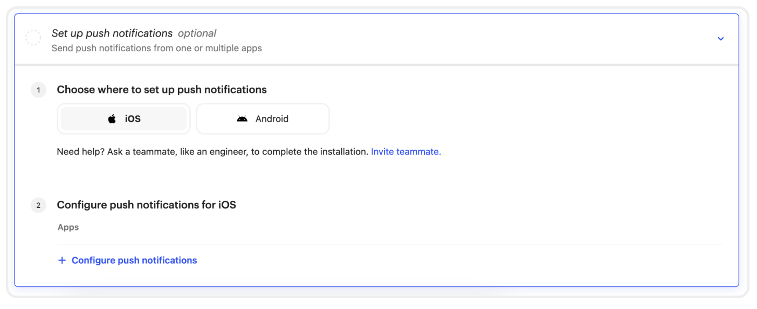The width and height of the screenshot is (757, 309).
Task: Open the Invite teammate link
Action: pos(405,152)
